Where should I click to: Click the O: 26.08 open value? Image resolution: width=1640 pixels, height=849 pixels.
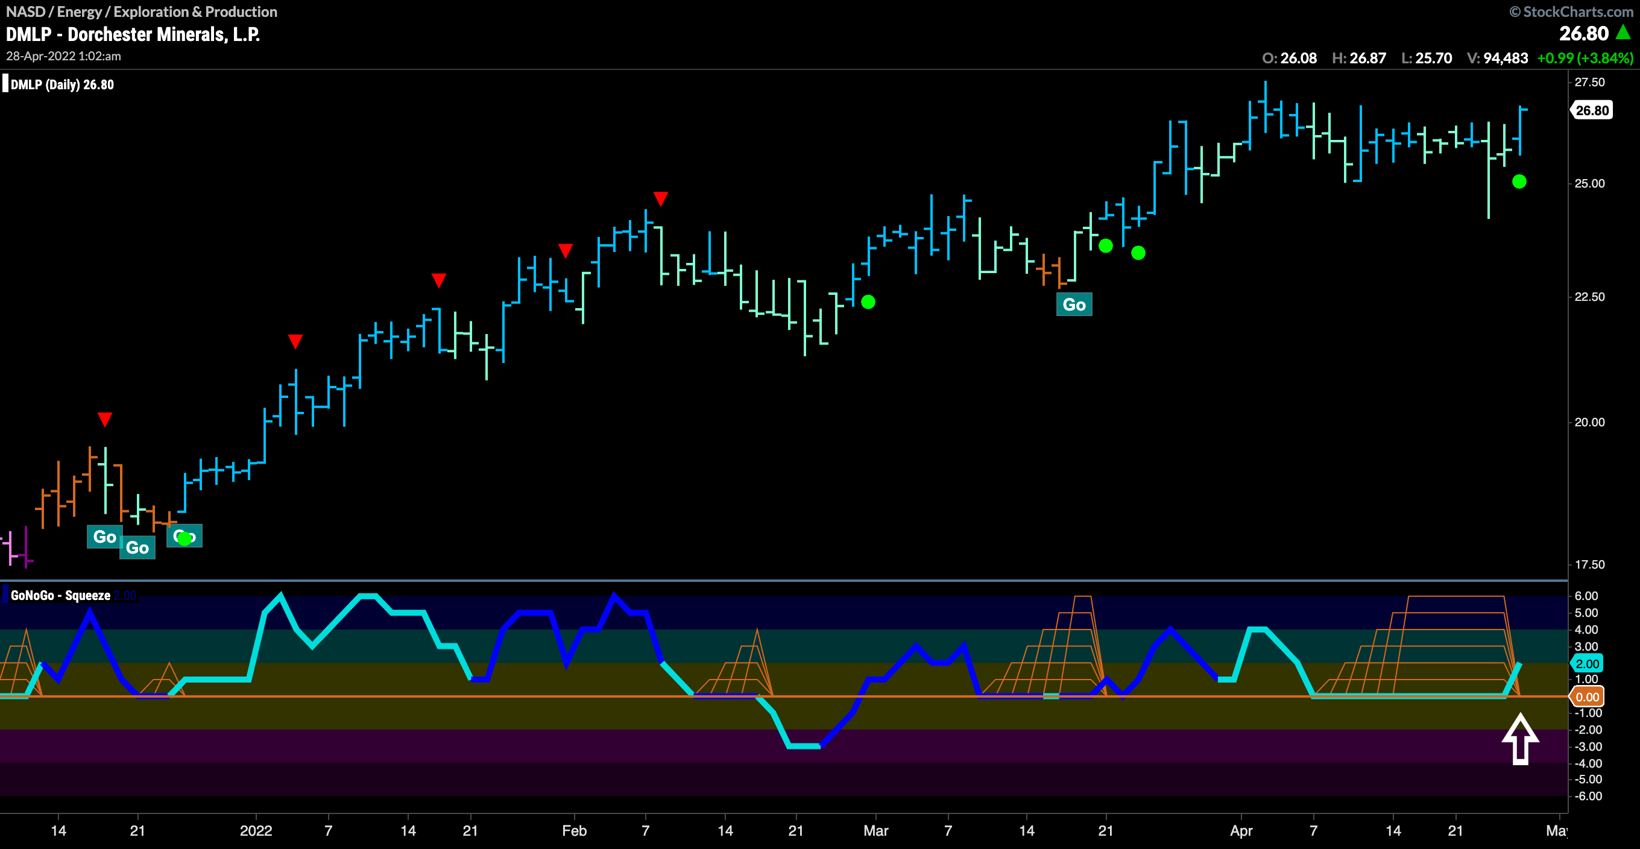coord(1289,58)
